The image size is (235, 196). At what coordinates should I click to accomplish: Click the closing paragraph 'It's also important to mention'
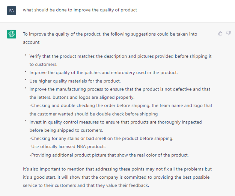pyautogui.click(x=117, y=177)
